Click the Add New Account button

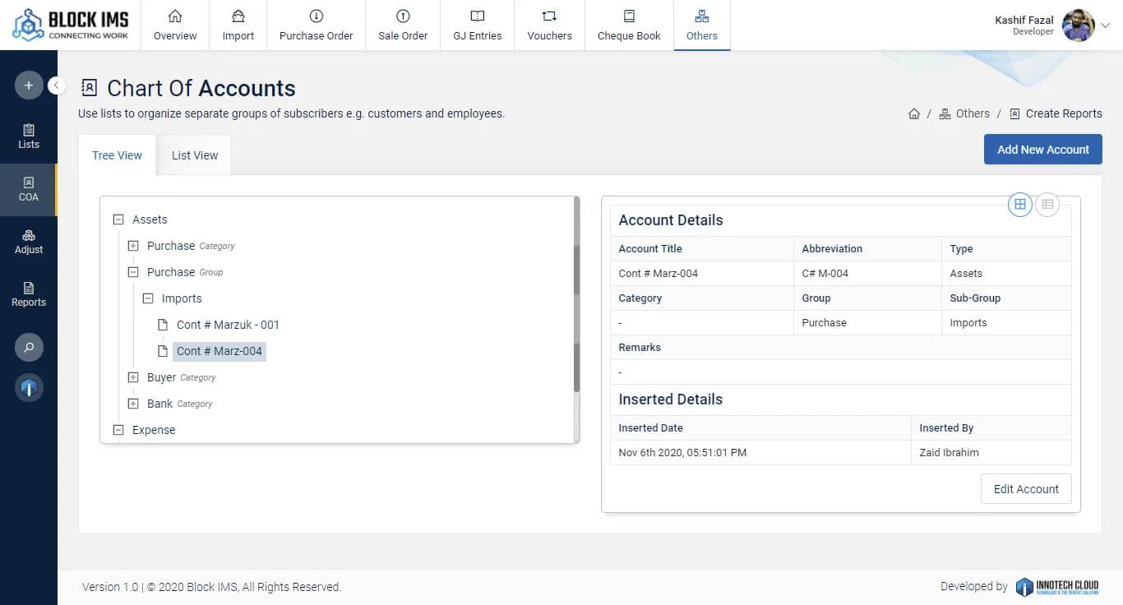click(x=1042, y=150)
